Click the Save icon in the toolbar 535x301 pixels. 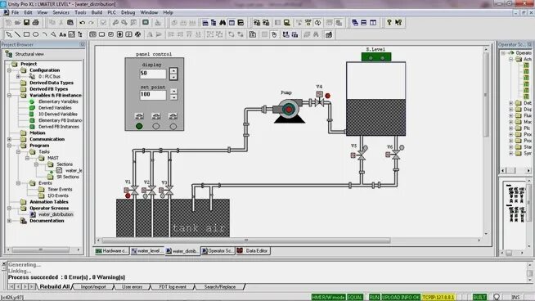tap(26, 23)
